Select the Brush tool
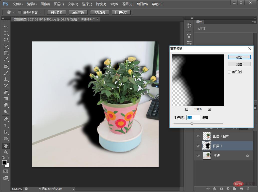 tap(6, 73)
